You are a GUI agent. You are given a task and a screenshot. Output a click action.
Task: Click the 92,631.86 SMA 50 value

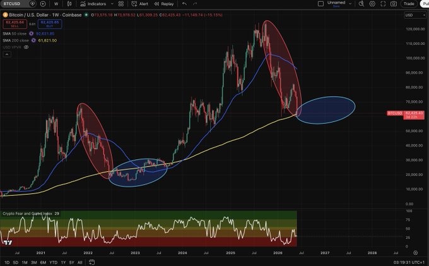coord(45,33)
